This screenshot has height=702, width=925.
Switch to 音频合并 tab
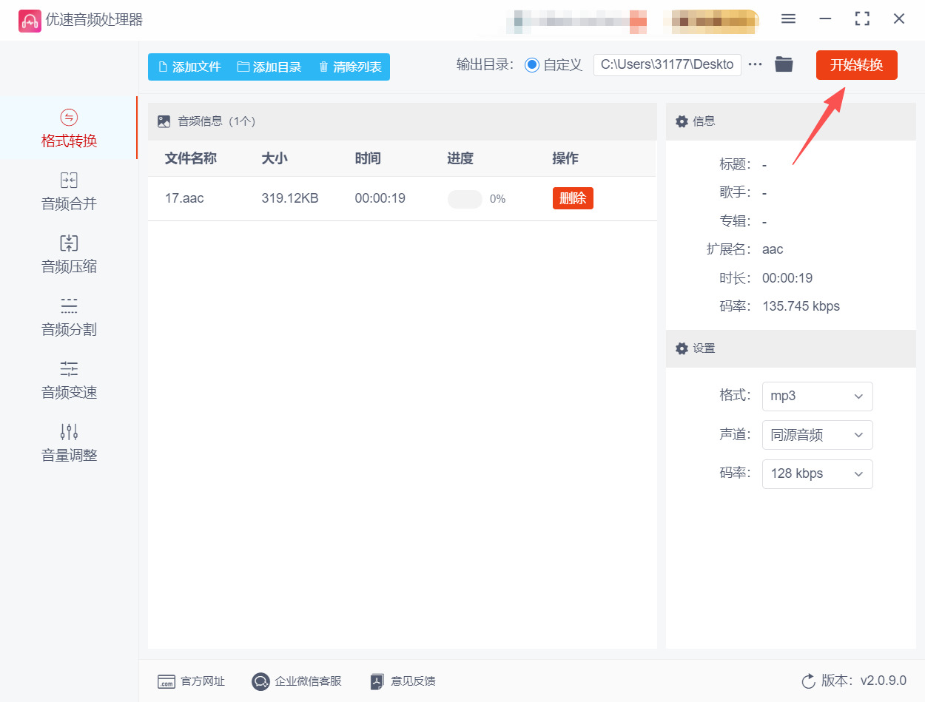(69, 191)
